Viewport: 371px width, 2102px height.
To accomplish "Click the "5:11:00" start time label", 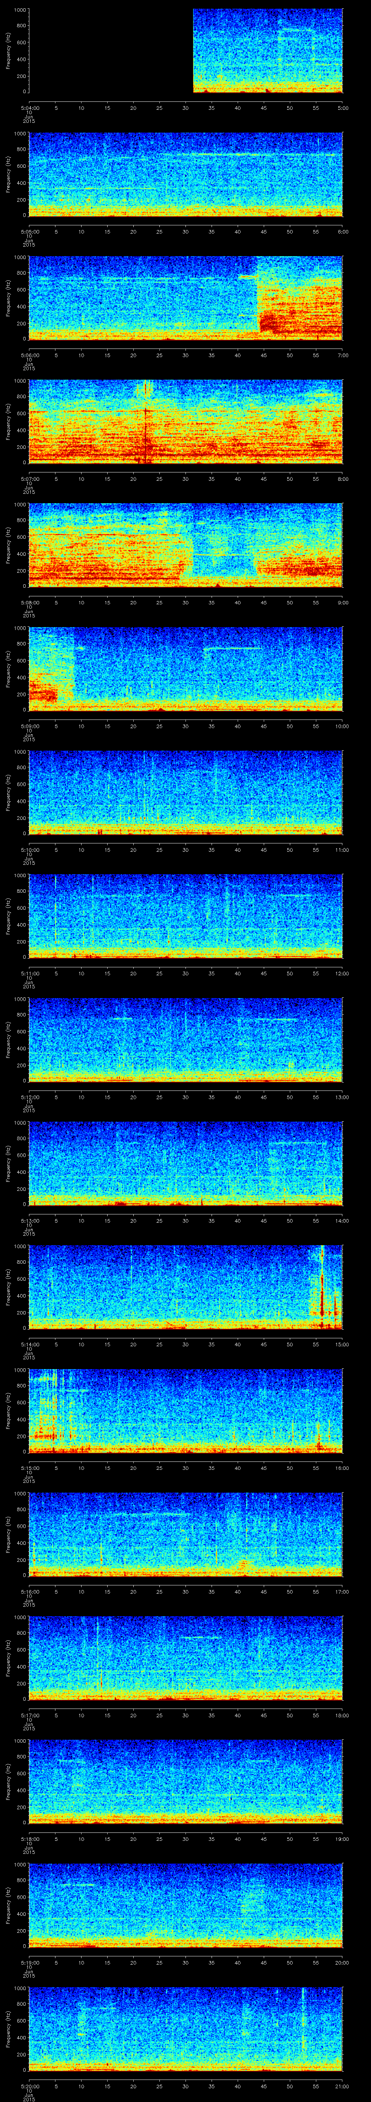I will [29, 973].
